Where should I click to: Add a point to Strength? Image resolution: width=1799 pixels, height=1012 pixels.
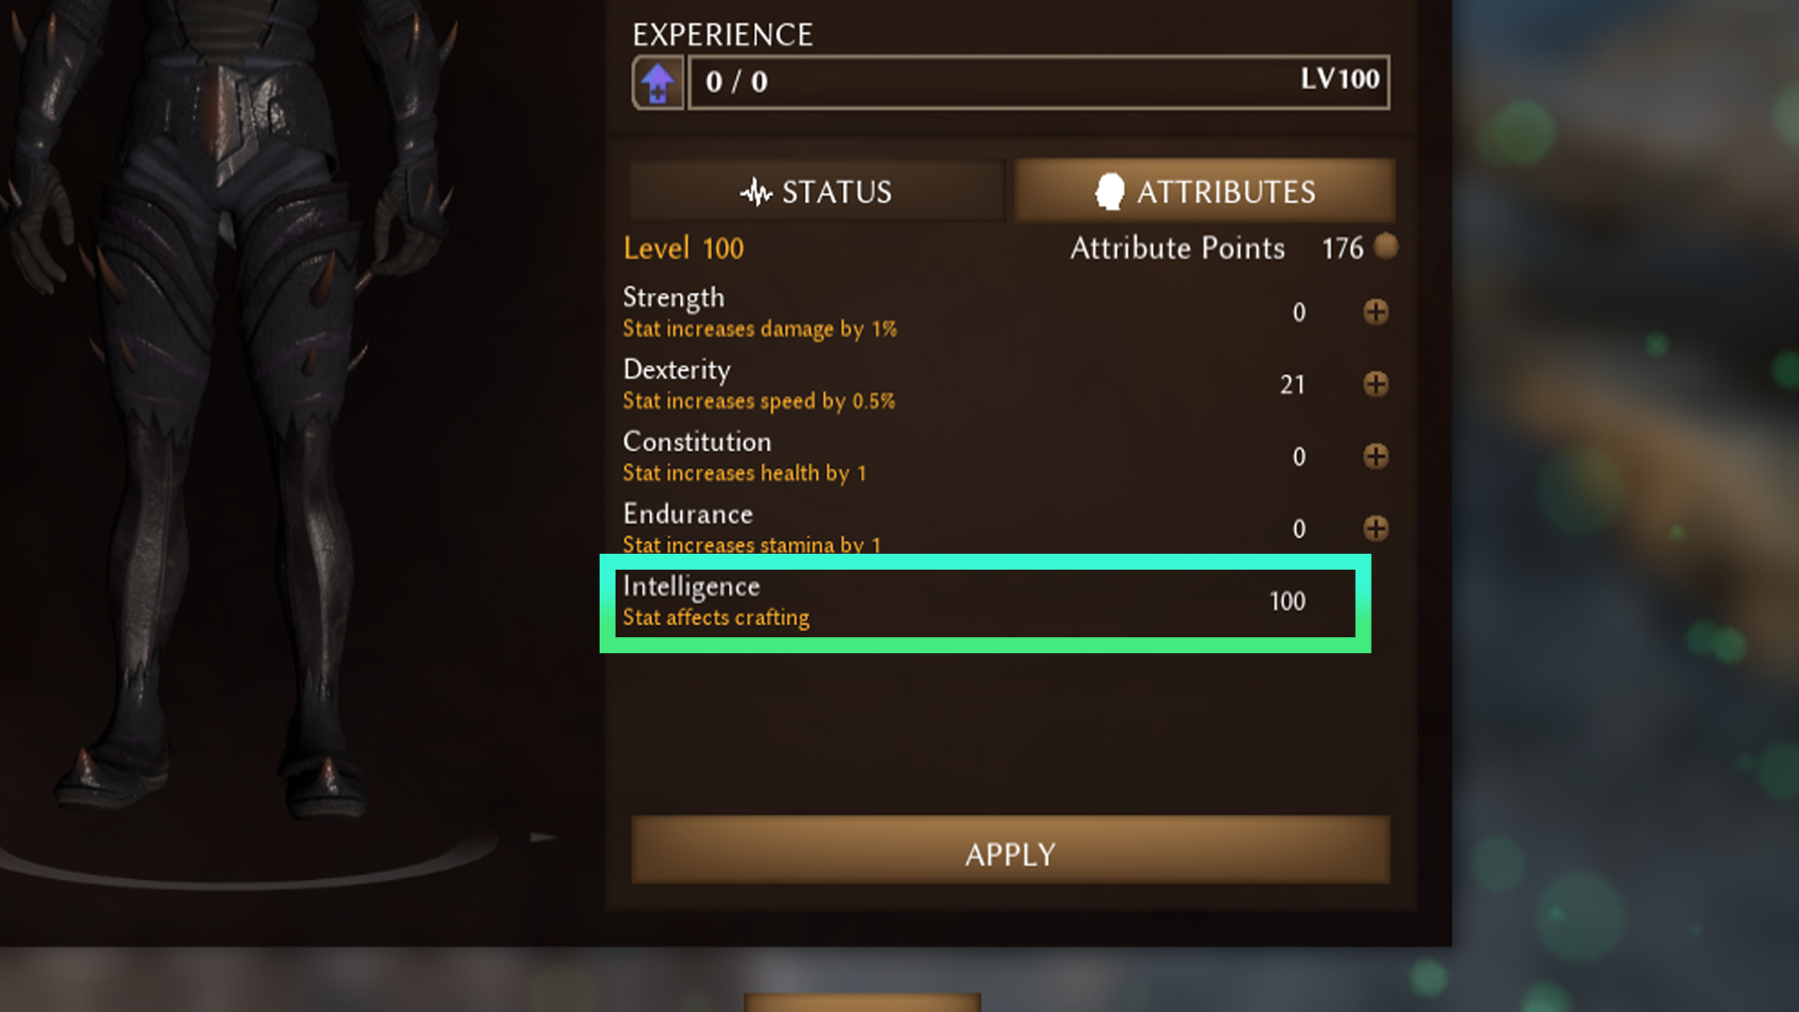pos(1375,312)
